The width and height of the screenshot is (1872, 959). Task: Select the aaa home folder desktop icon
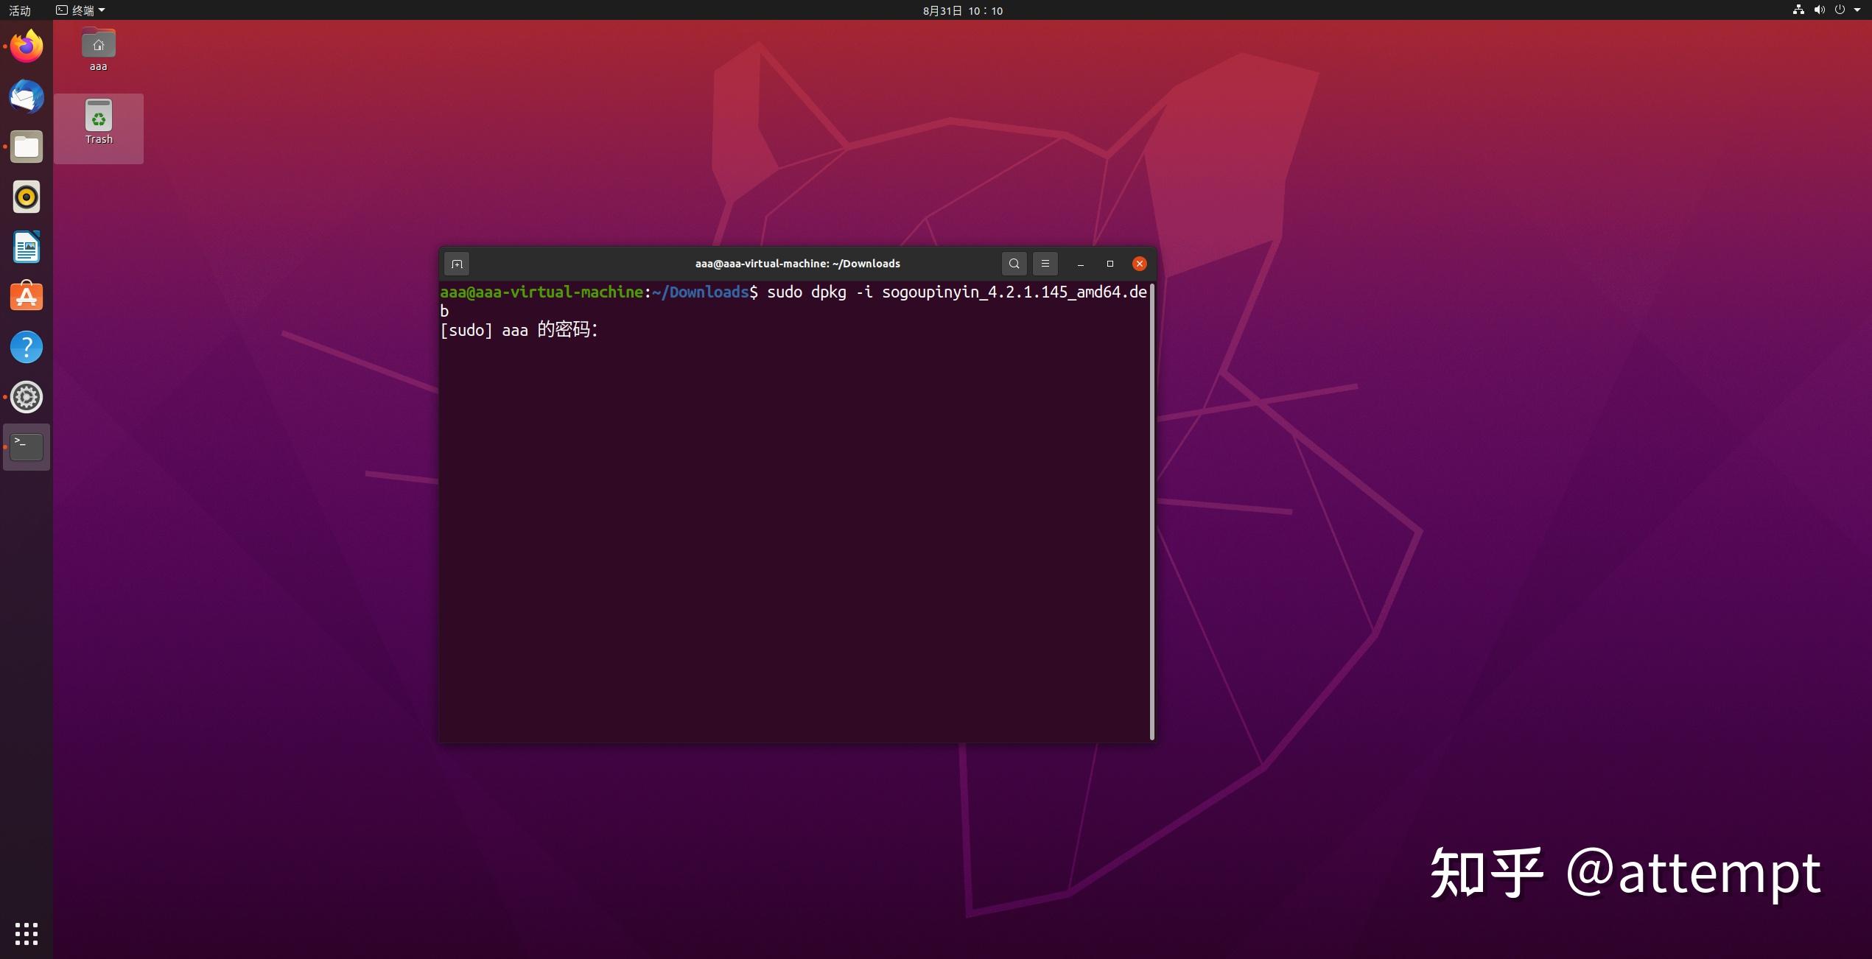click(x=98, y=50)
